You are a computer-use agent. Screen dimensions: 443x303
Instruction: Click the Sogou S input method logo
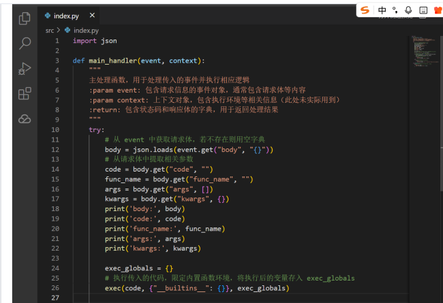(x=365, y=10)
